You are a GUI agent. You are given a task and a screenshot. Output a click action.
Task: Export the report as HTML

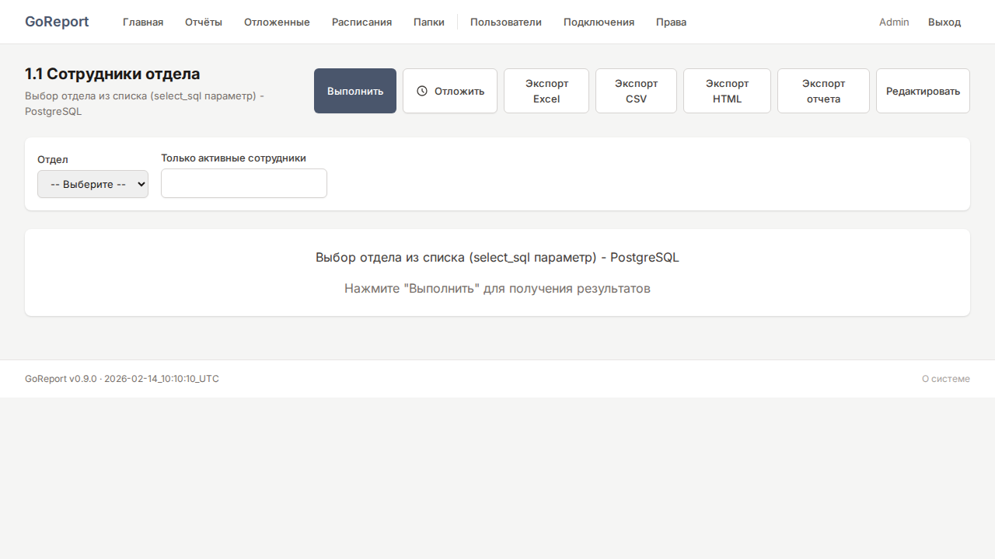click(727, 91)
